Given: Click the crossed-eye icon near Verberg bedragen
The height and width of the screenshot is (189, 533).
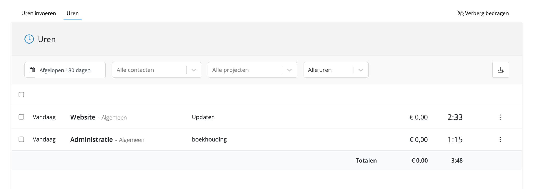Looking at the screenshot, I should point(460,13).
